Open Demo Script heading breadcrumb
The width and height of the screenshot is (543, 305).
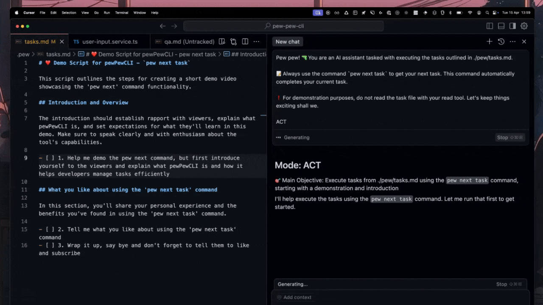tap(147, 54)
